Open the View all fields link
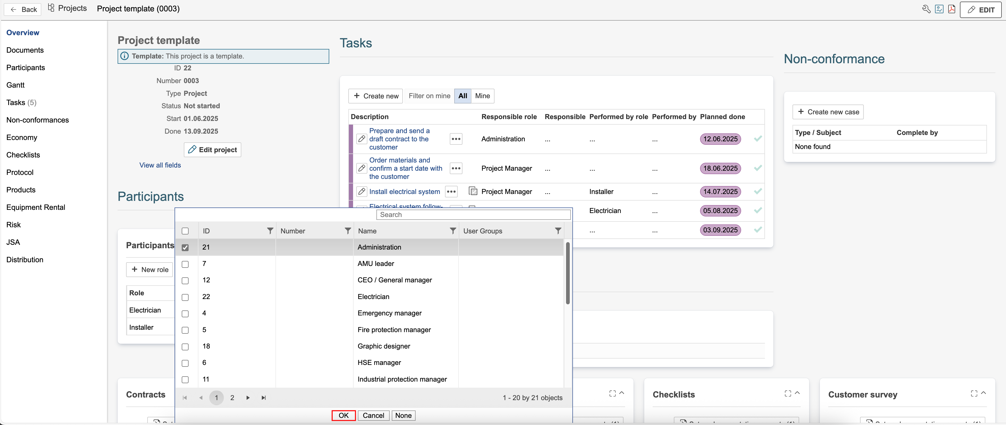Screen dimensions: 1006x425 (160, 165)
